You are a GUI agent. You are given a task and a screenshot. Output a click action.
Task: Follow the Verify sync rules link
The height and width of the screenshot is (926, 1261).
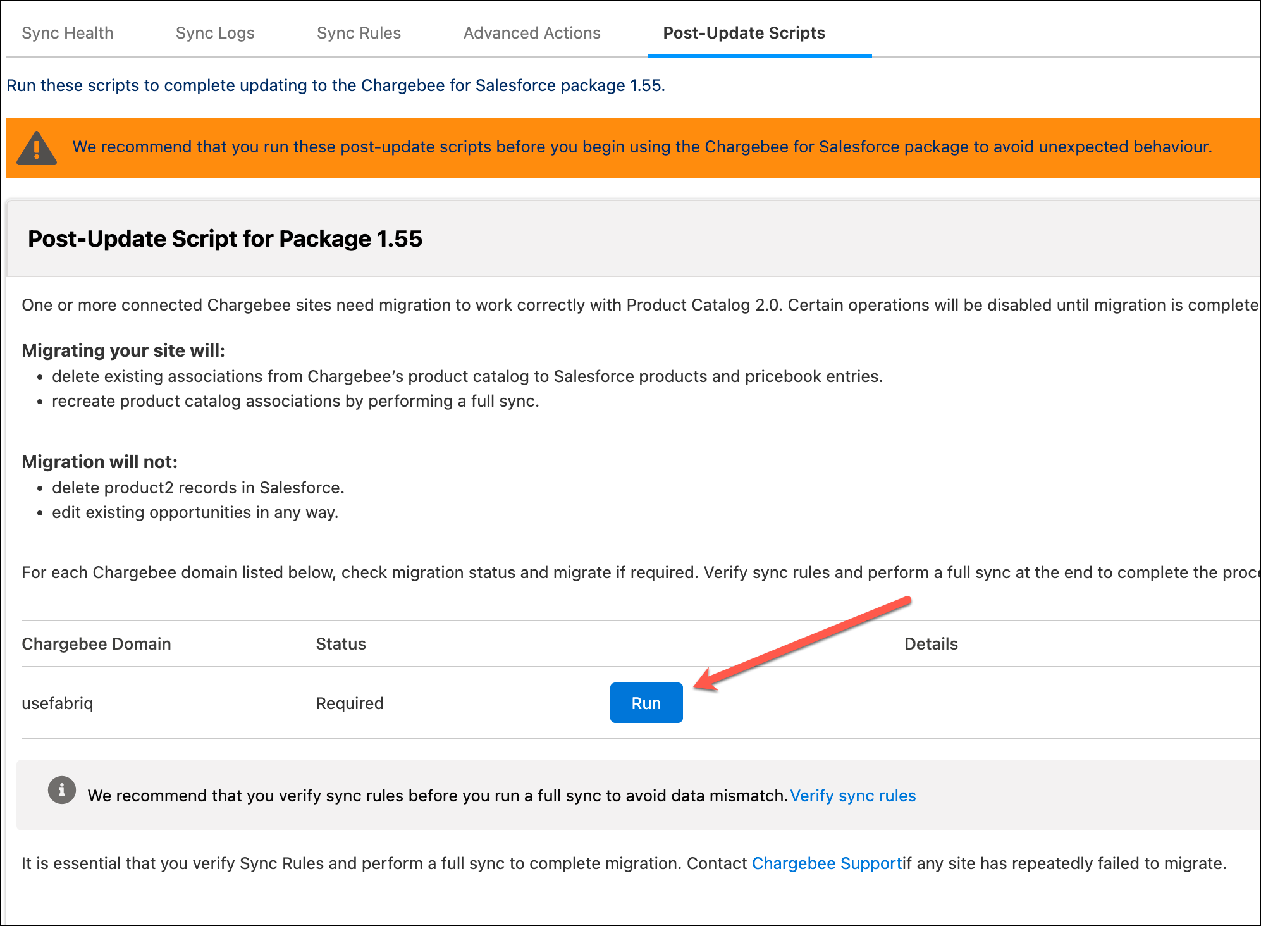pyautogui.click(x=852, y=796)
